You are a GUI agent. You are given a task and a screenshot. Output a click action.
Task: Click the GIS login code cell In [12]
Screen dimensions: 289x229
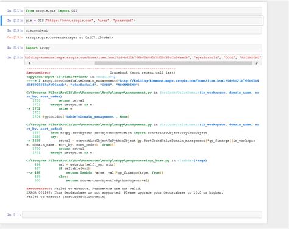pos(143,21)
